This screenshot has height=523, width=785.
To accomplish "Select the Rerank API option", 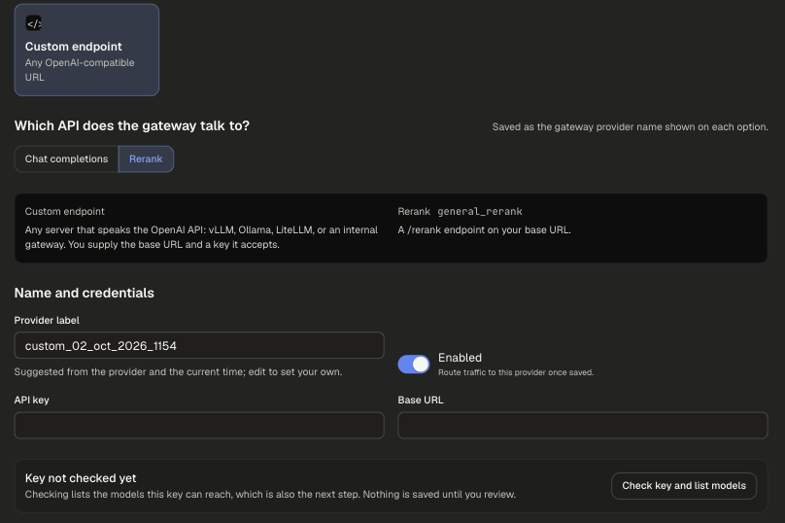I will click(x=146, y=158).
